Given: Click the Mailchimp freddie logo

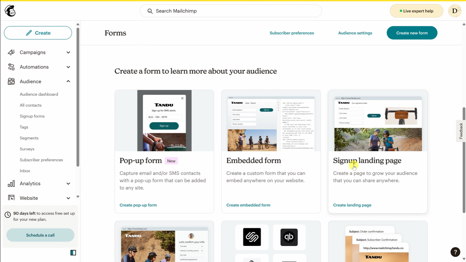Looking at the screenshot, I should [10, 11].
